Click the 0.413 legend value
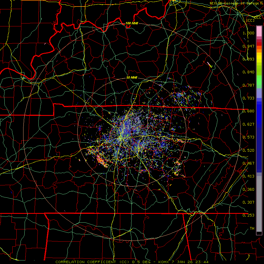Screen dimensions: 264x264 click(x=248, y=176)
